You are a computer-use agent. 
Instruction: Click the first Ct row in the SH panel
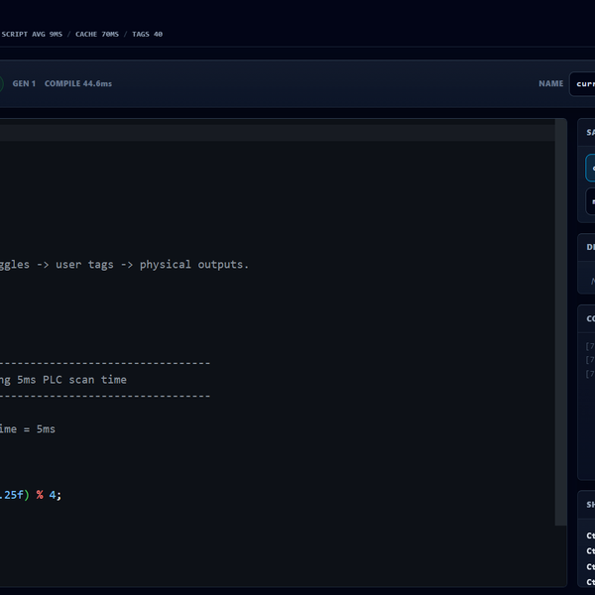click(x=590, y=535)
